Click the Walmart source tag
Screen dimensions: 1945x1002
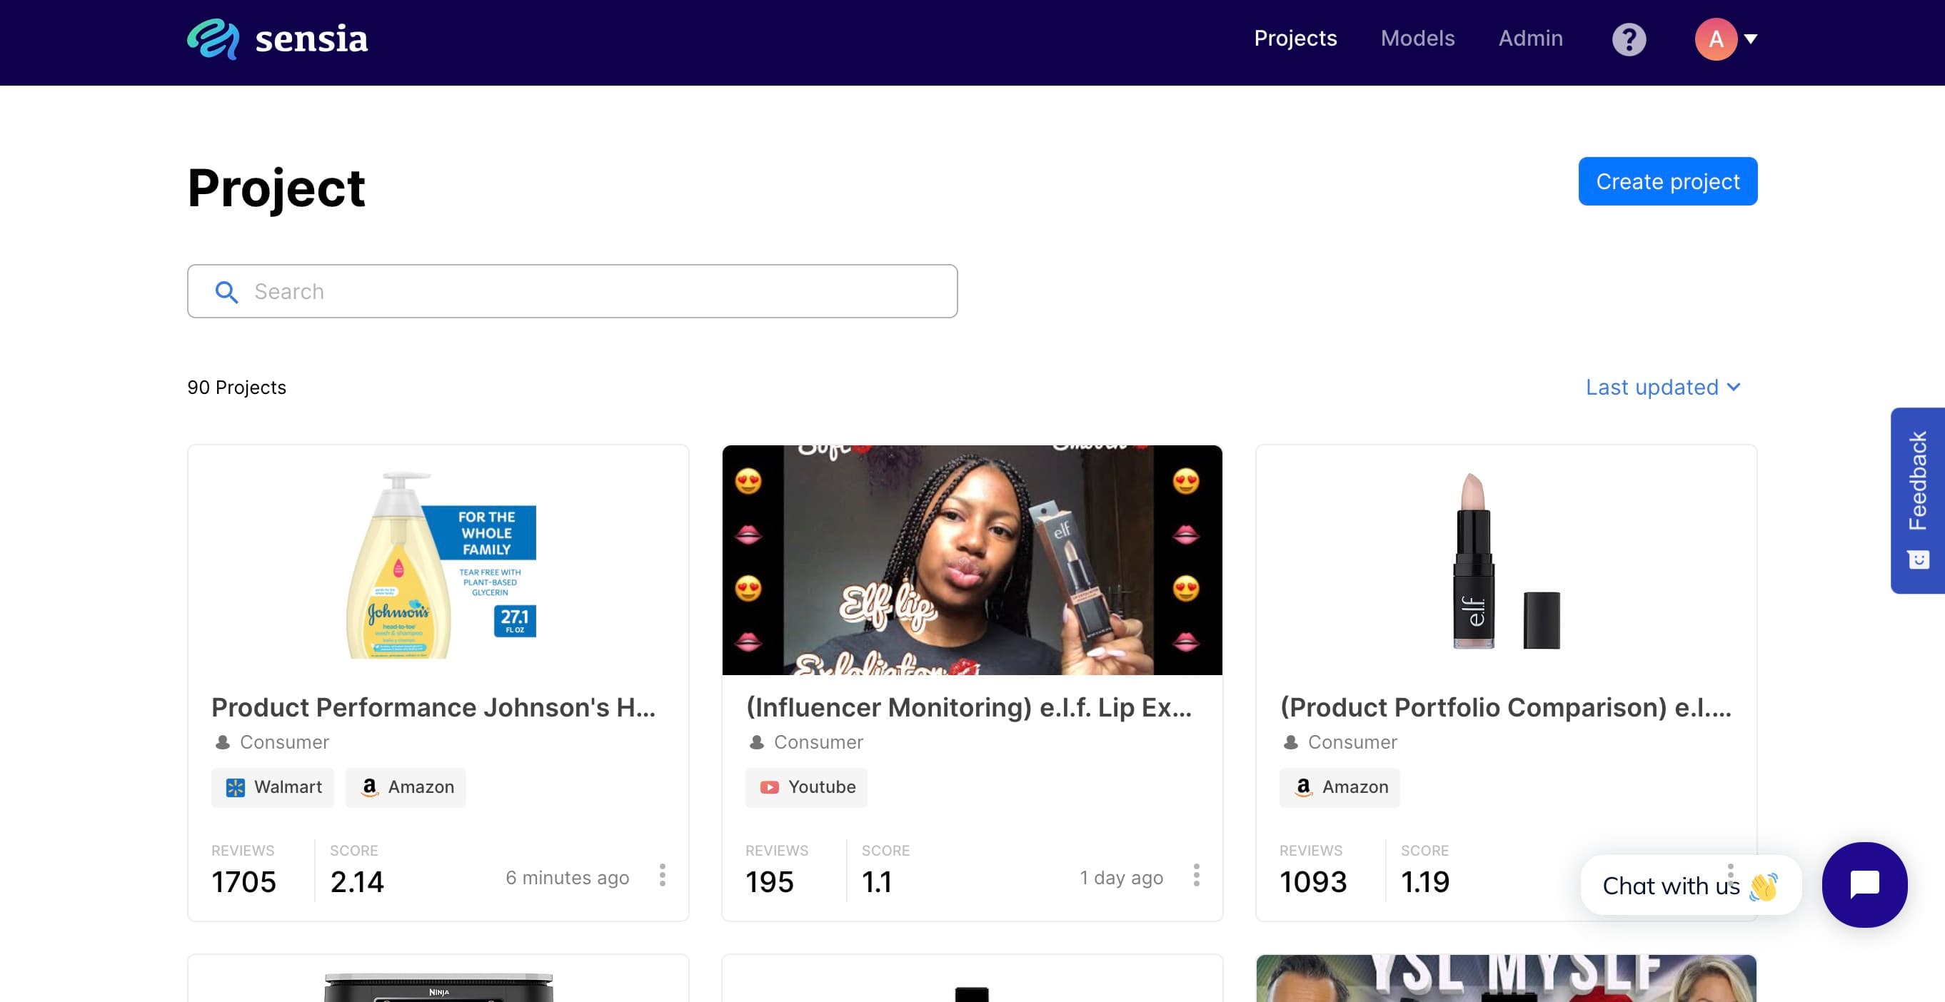coord(273,787)
